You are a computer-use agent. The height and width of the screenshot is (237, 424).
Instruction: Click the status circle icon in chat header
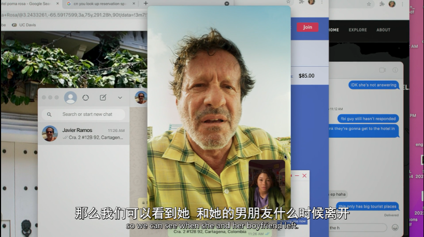click(86, 97)
